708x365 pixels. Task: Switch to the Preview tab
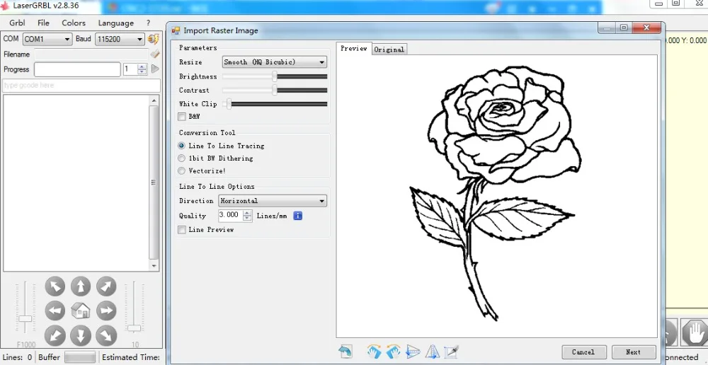(353, 48)
